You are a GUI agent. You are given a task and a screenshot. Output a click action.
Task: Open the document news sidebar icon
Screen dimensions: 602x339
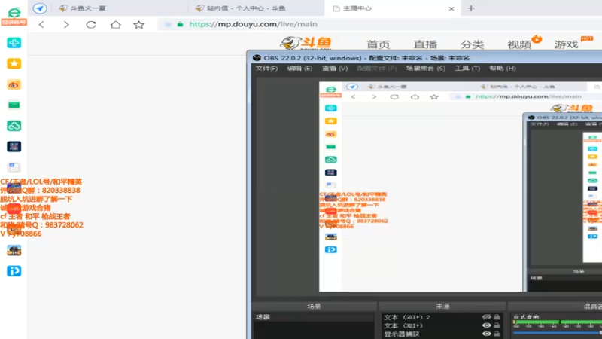pos(14,167)
